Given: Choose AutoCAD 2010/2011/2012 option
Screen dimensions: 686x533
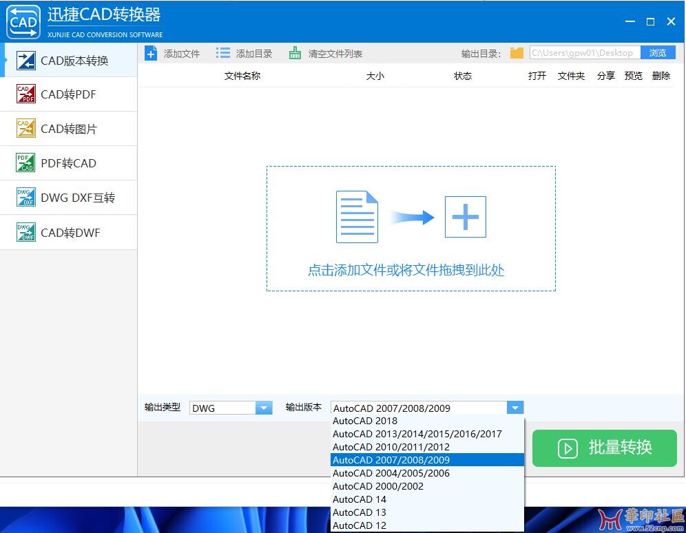Looking at the screenshot, I should (427, 447).
